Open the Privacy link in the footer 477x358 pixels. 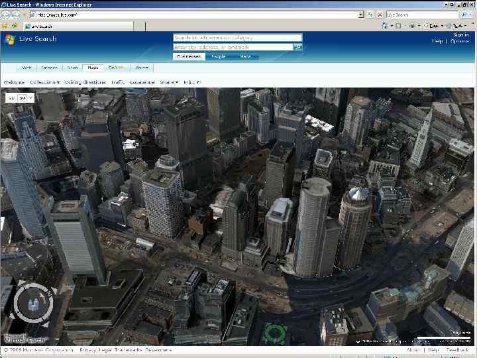87,350
